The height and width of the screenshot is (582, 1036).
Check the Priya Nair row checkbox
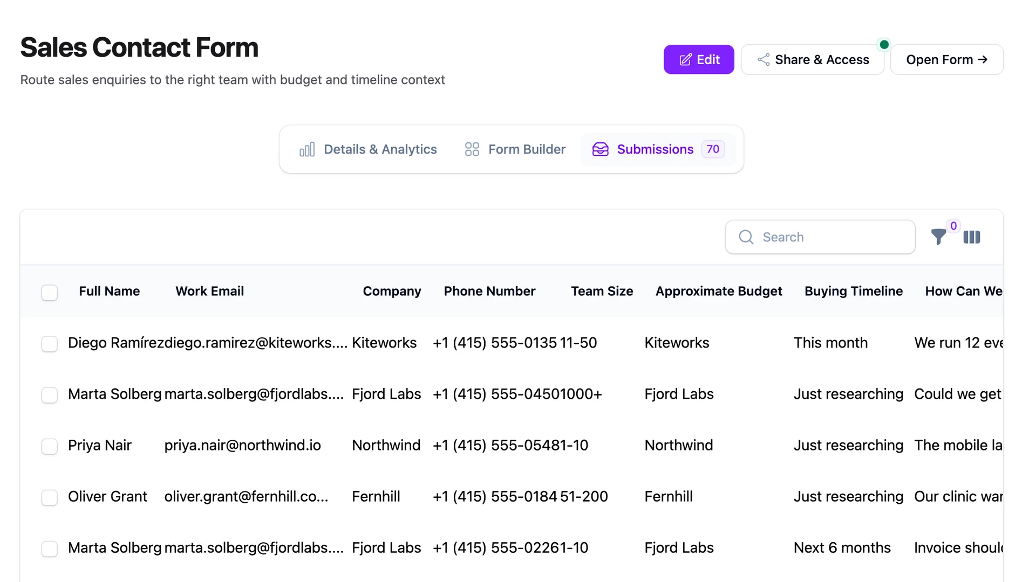click(50, 446)
